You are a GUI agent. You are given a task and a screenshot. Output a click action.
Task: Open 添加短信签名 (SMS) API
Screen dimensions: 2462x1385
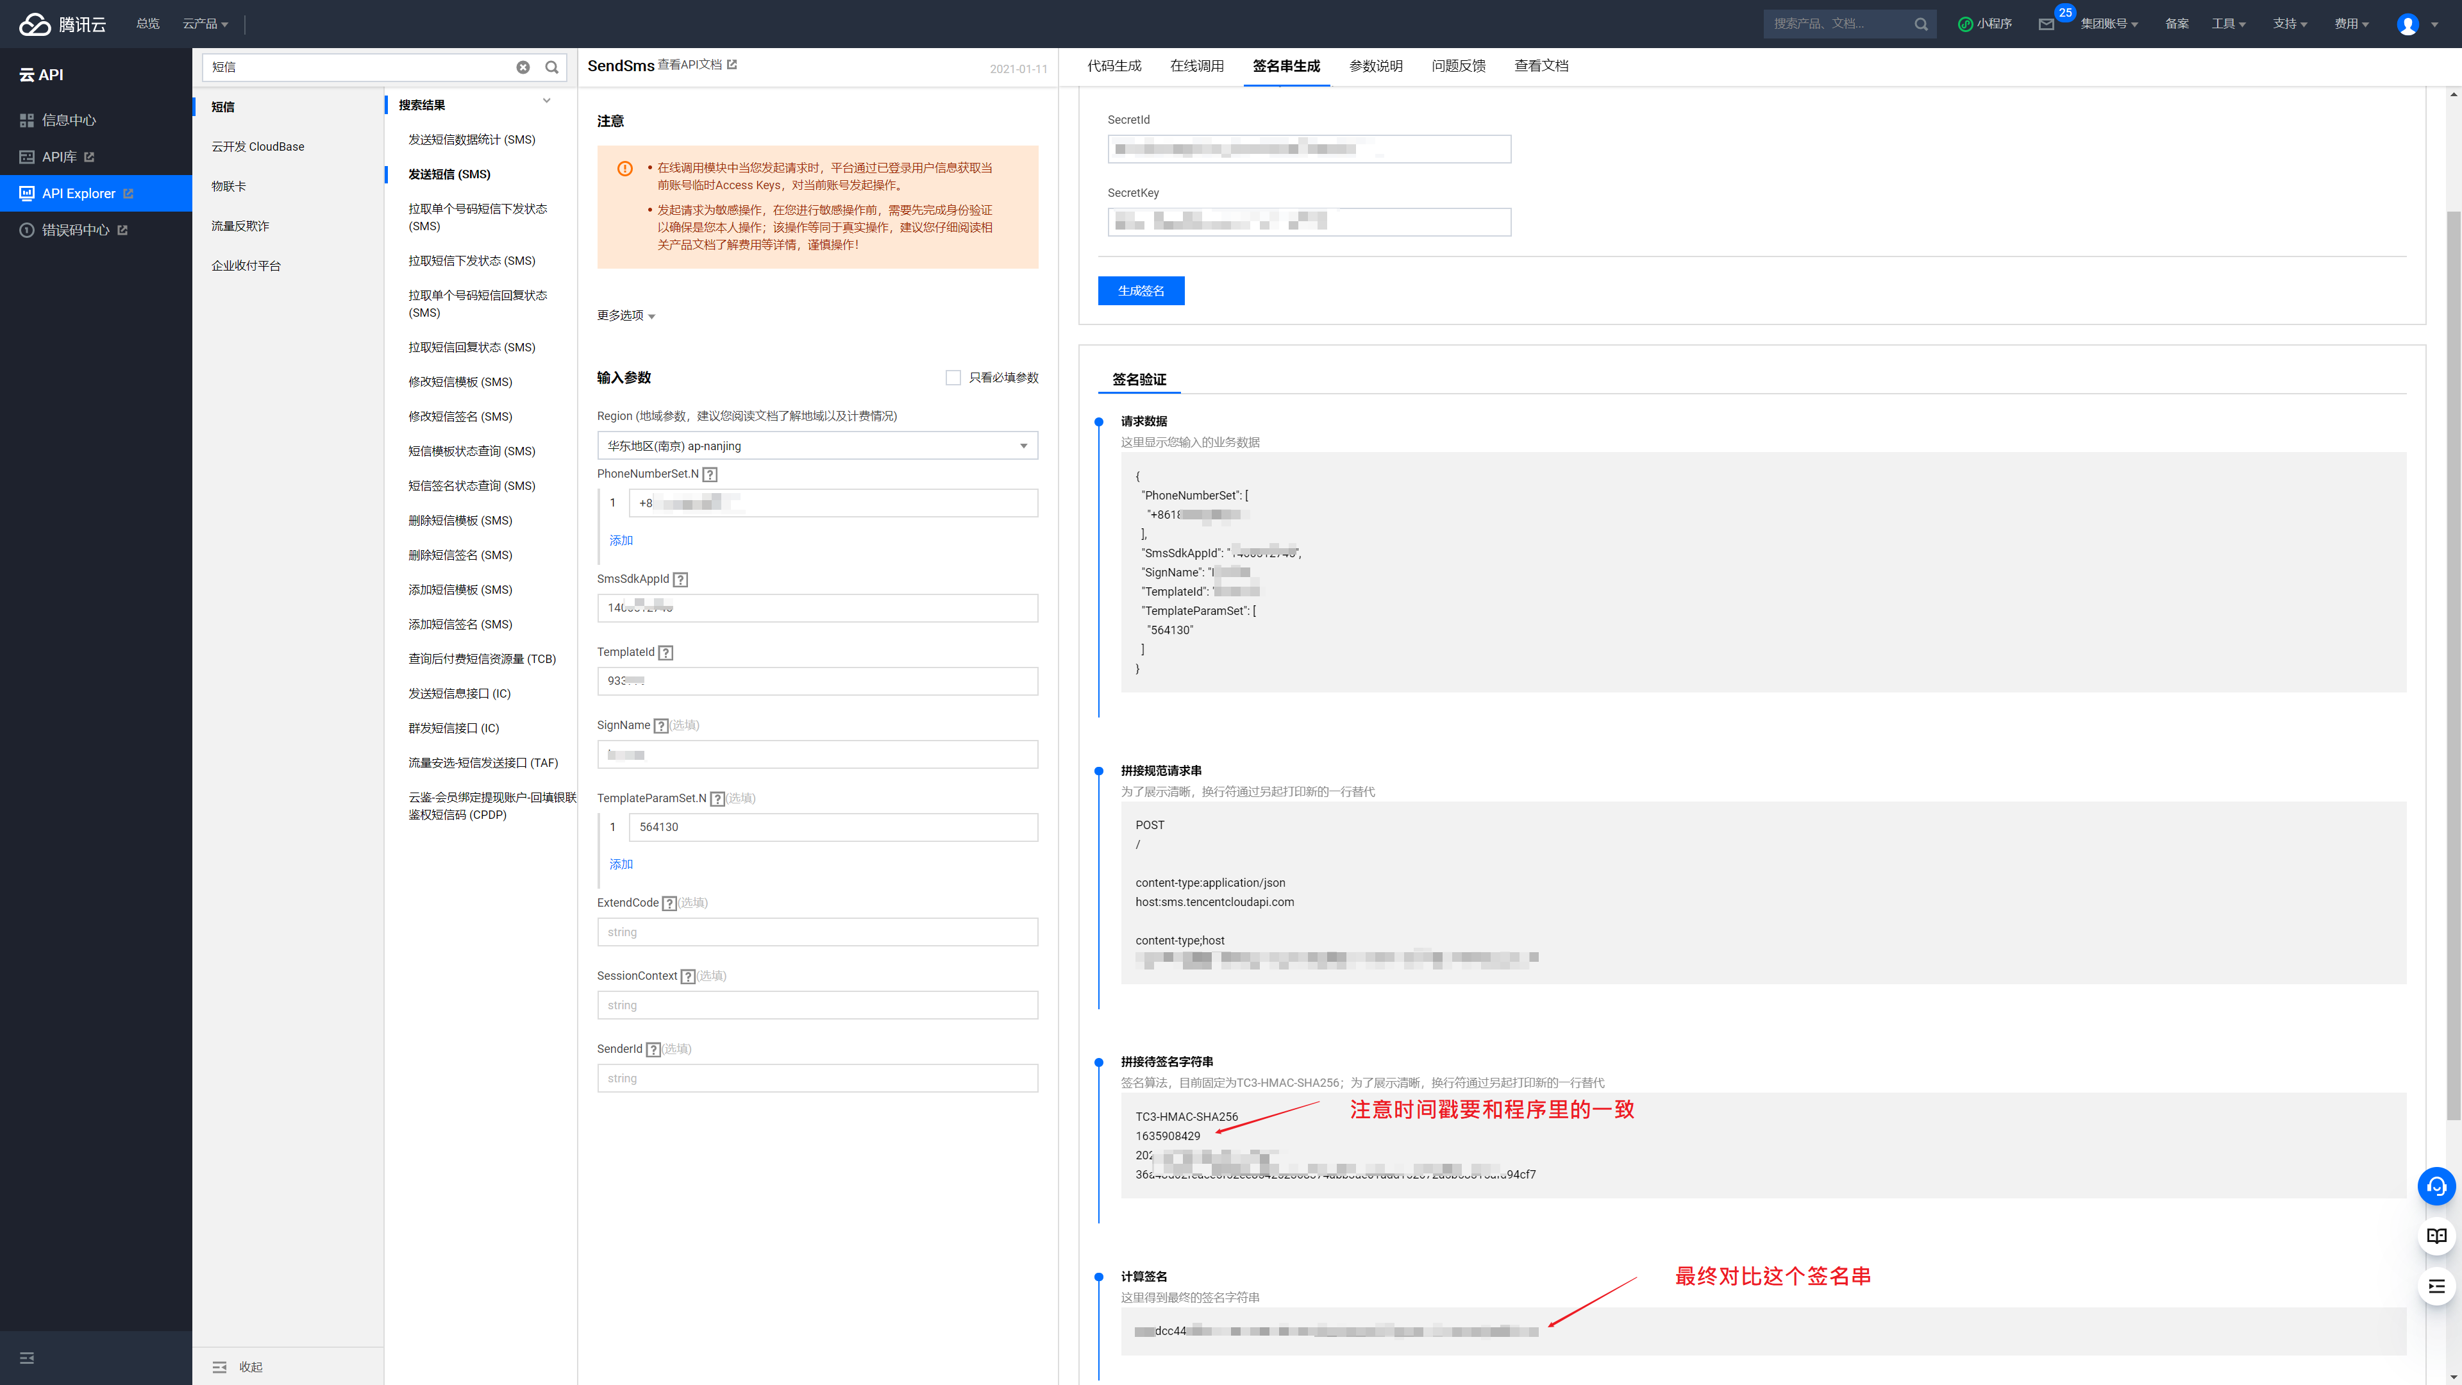461,624
